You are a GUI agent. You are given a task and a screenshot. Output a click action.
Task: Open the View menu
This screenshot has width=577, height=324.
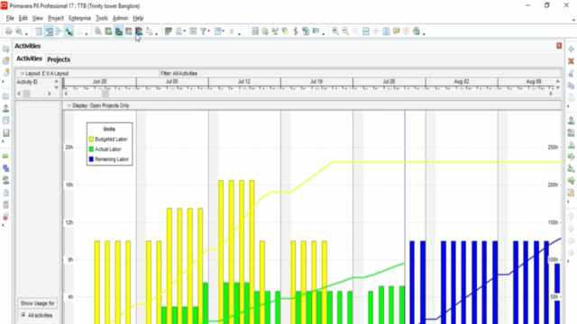click(38, 18)
